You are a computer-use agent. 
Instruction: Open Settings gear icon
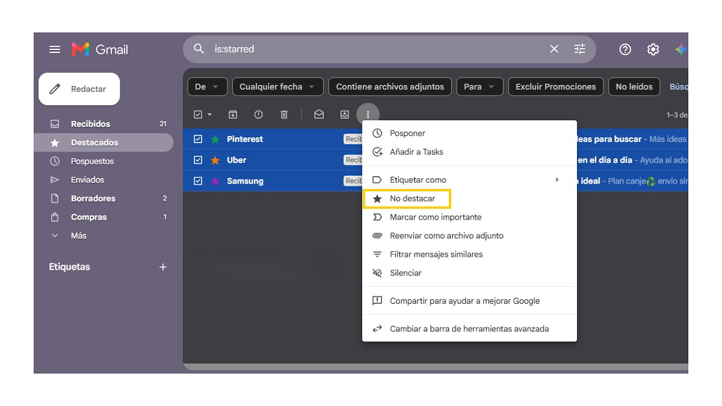click(653, 49)
